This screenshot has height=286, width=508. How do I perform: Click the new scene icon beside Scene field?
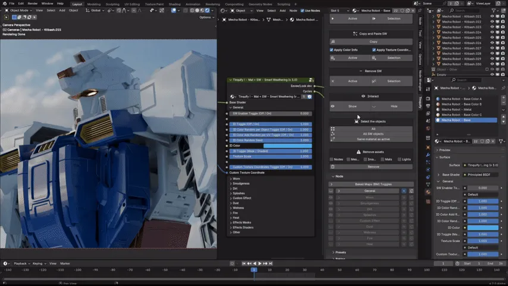(456, 4)
